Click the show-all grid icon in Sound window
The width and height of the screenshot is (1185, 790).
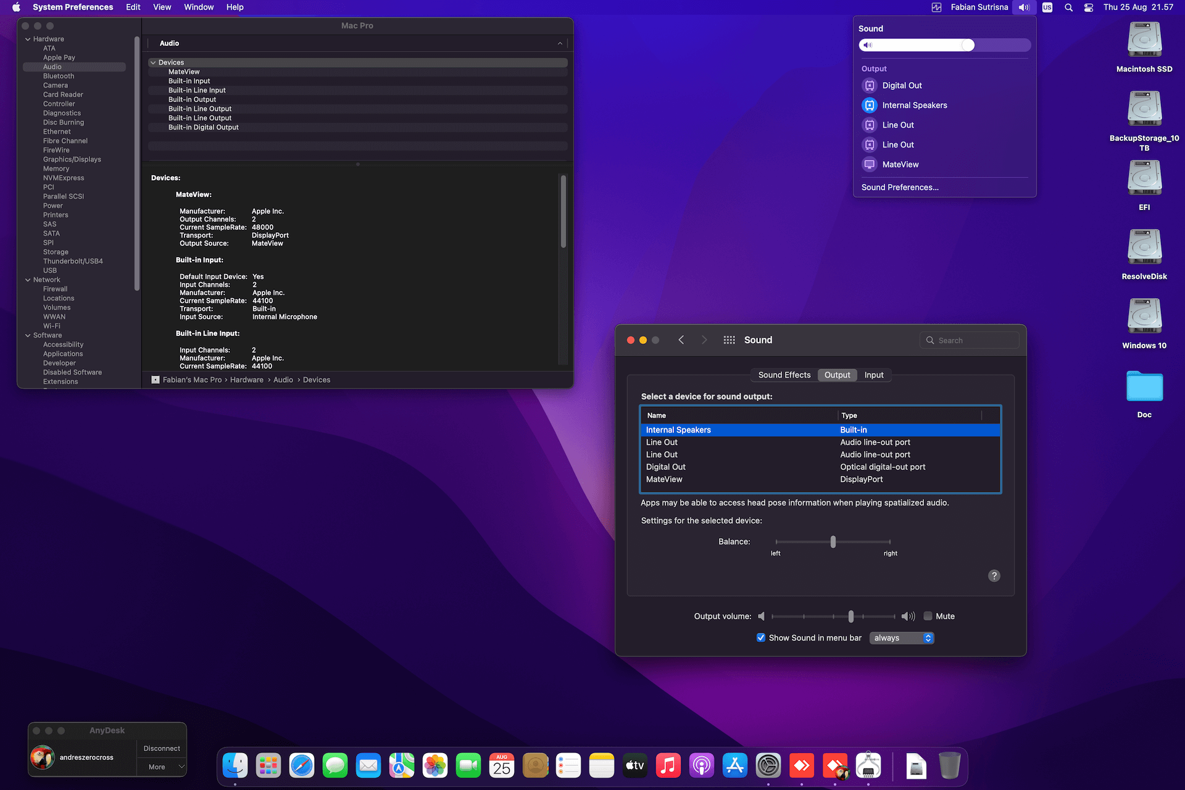(729, 340)
